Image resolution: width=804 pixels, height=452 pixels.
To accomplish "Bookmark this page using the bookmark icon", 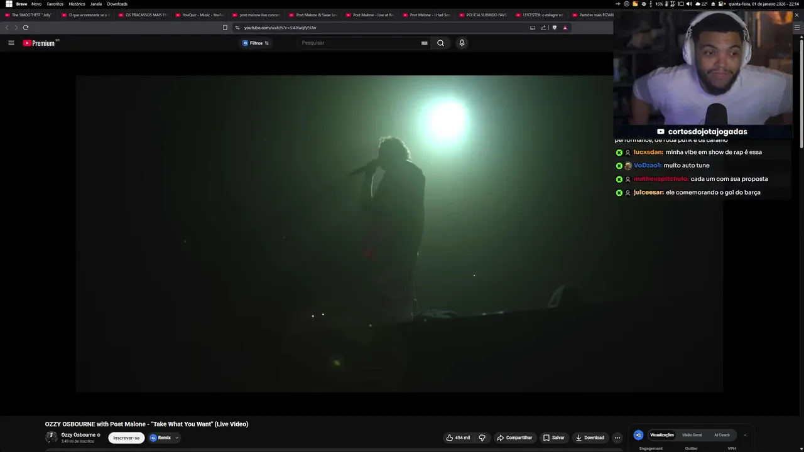I will pos(225,28).
